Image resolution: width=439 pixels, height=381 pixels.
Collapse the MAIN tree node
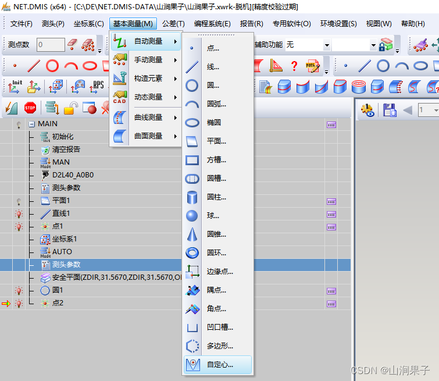32,124
